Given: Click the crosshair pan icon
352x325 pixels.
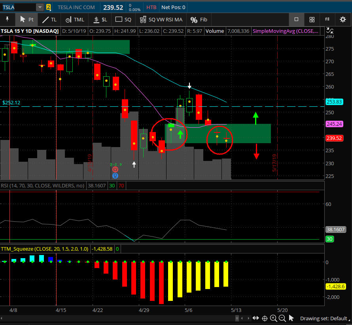Looking at the screenshot, I should coord(264,318).
